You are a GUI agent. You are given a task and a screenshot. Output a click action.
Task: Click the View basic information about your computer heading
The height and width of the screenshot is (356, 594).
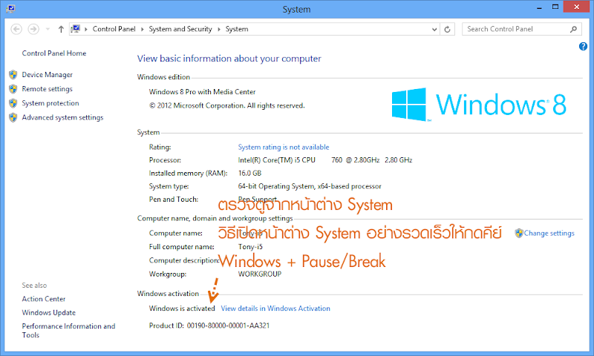(x=229, y=59)
